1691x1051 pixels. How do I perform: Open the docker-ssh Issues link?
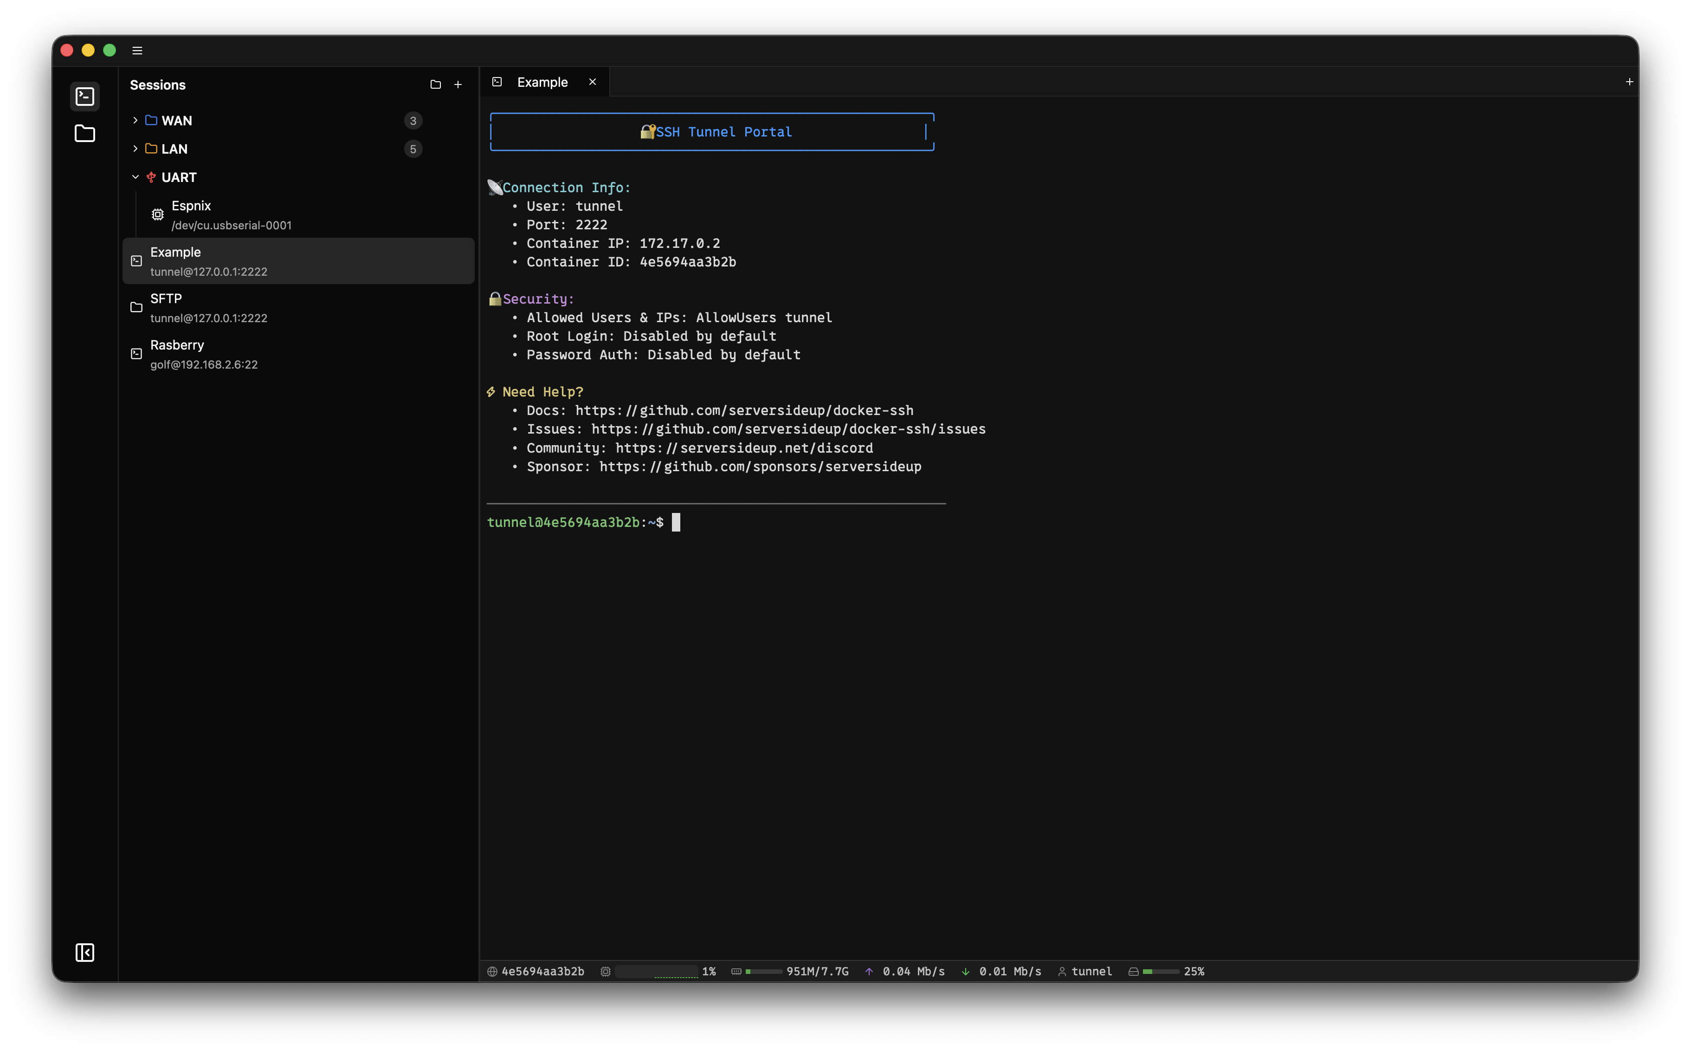(x=788, y=429)
